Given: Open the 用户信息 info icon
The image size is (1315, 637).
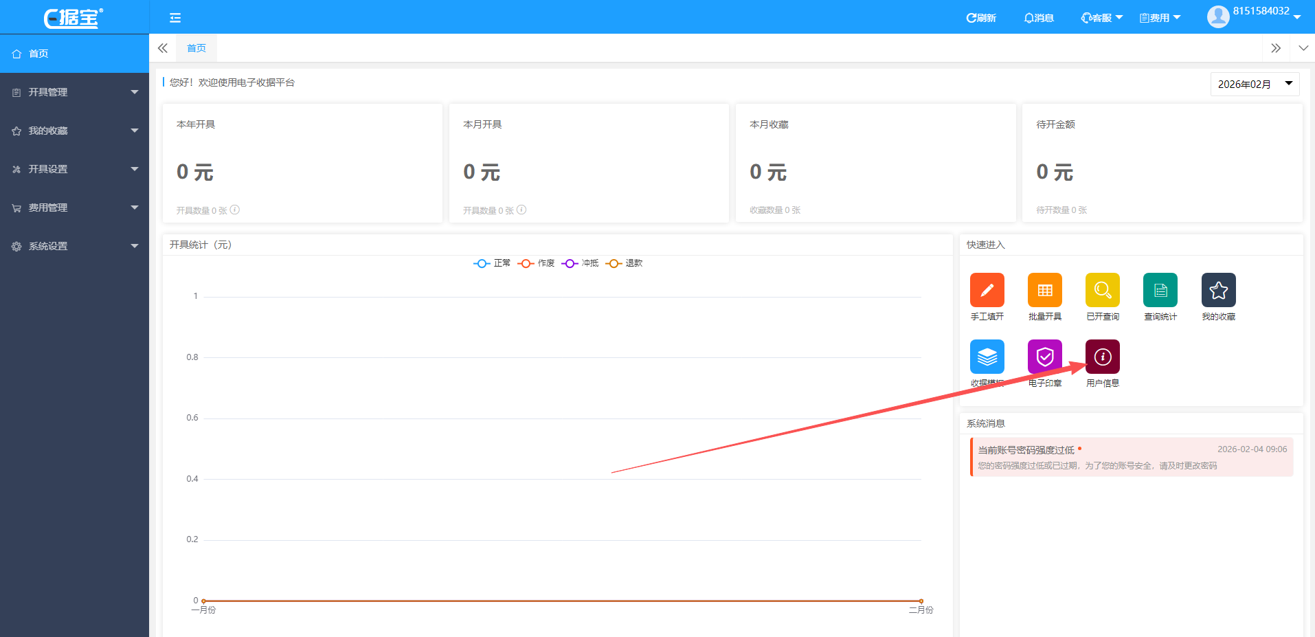Looking at the screenshot, I should [x=1102, y=357].
